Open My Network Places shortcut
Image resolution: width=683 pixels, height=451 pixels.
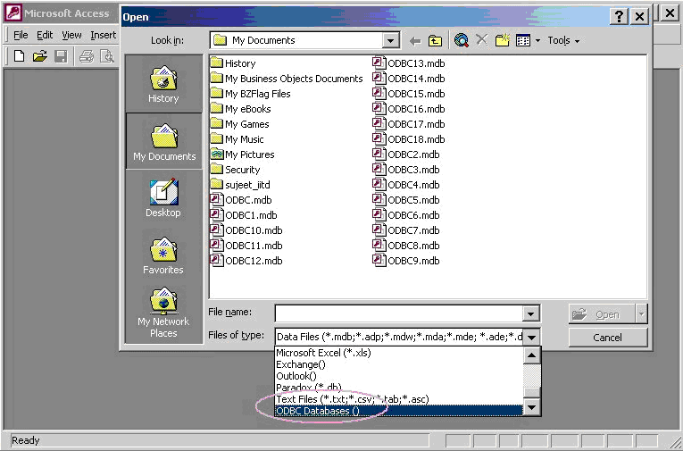(x=163, y=313)
